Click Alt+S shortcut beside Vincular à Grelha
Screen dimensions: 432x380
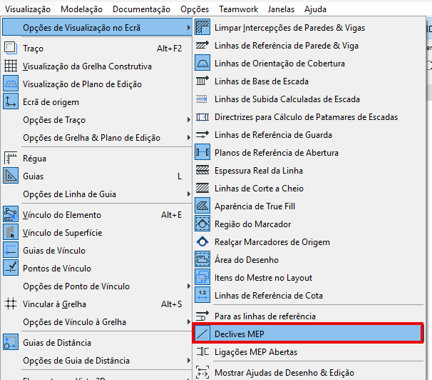coord(171,304)
